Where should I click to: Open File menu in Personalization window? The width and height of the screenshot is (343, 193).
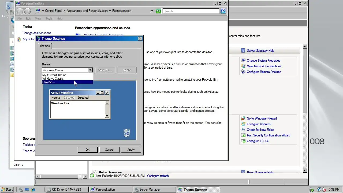[x=20, y=18]
